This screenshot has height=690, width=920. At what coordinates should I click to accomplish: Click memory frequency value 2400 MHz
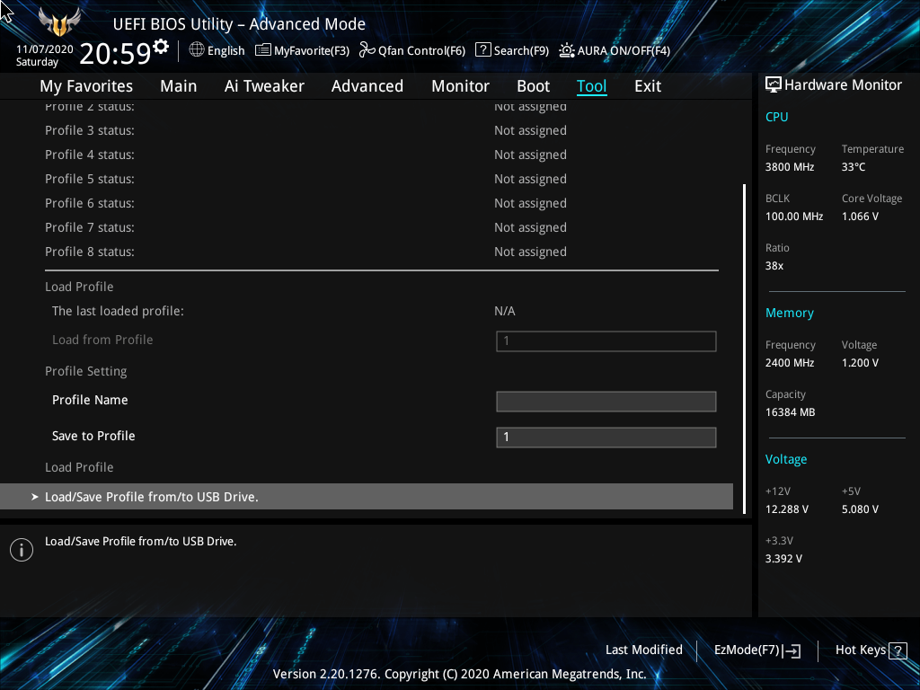pyautogui.click(x=790, y=363)
